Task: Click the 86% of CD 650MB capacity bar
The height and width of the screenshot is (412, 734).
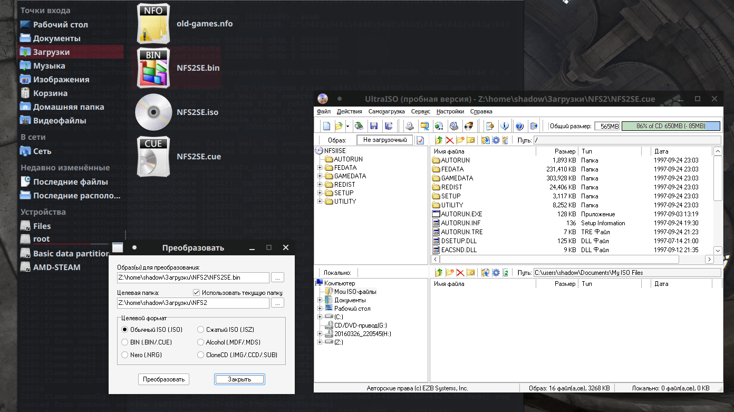Action: (x=671, y=126)
